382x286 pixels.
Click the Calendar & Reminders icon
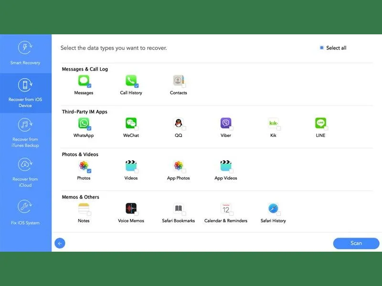pyautogui.click(x=226, y=208)
